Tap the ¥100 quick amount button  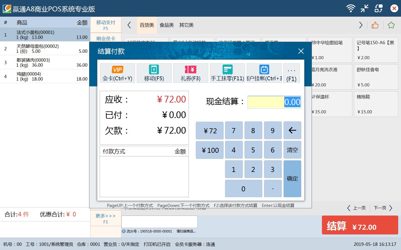[210, 150]
